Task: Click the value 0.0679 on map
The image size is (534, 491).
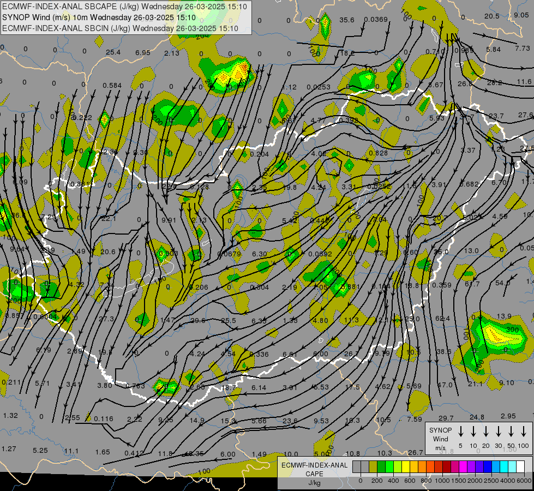Action: point(229,254)
